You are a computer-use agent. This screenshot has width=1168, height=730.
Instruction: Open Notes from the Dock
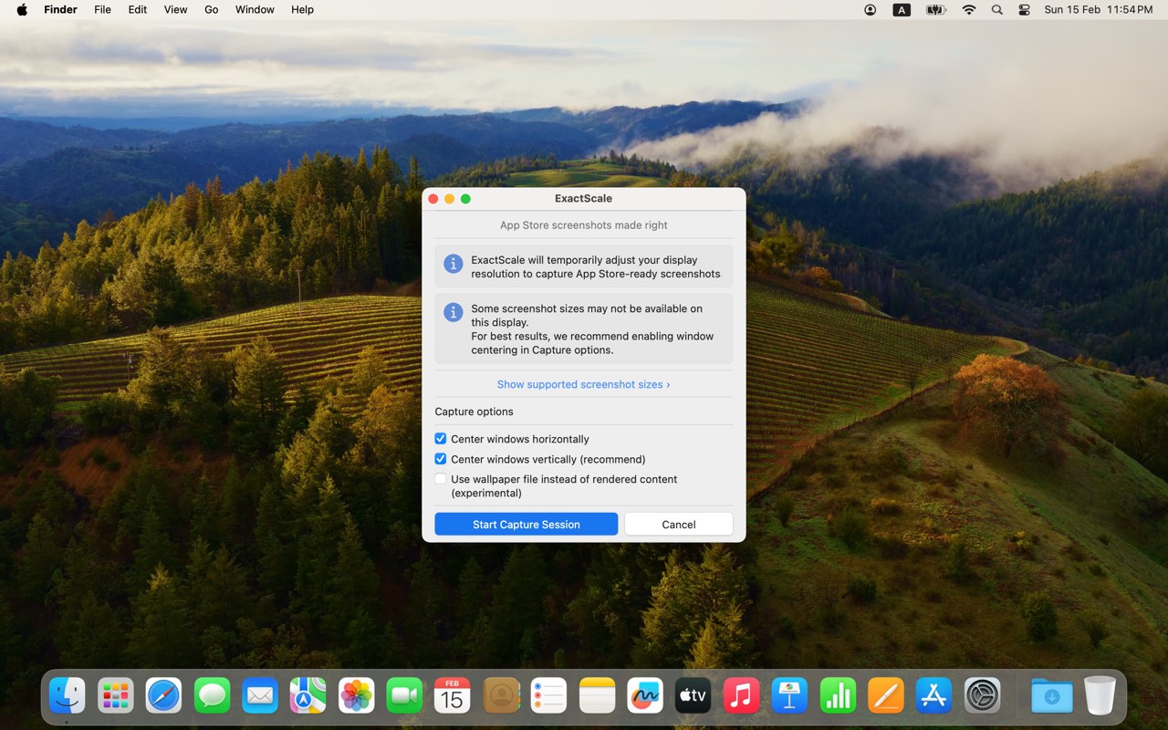point(598,696)
